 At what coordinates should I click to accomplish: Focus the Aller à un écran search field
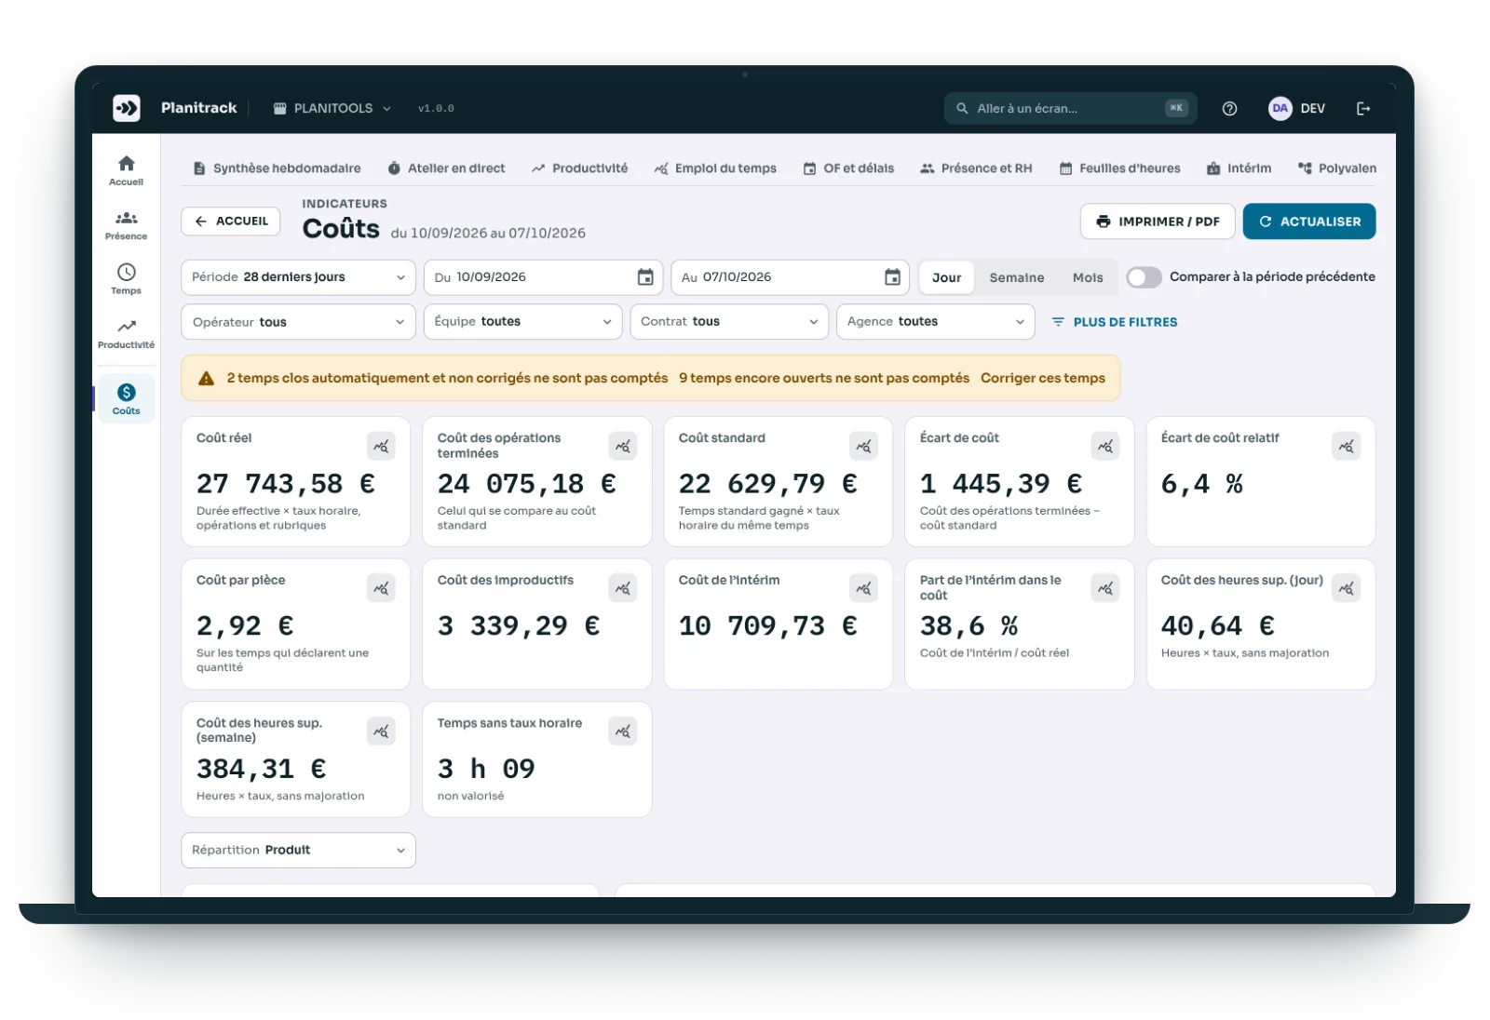1070,109
